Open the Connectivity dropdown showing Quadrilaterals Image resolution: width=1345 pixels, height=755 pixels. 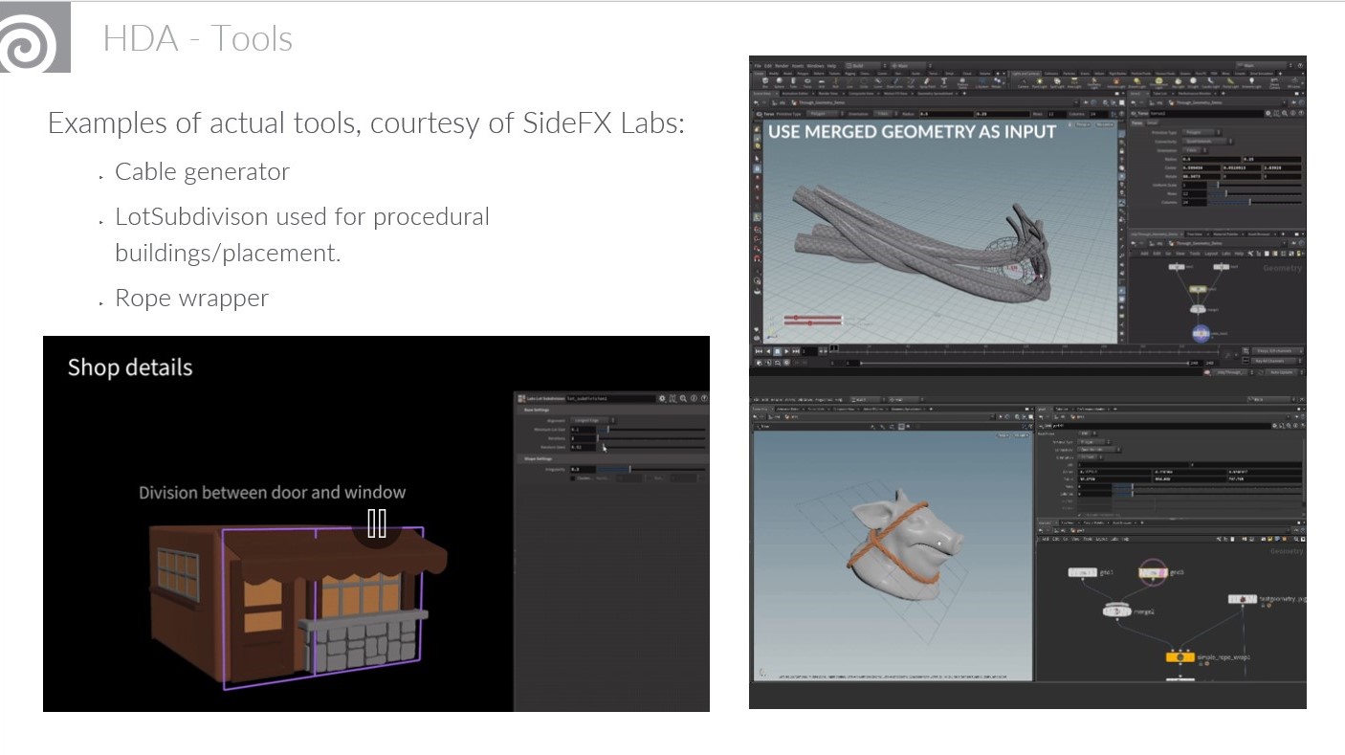pos(1206,141)
